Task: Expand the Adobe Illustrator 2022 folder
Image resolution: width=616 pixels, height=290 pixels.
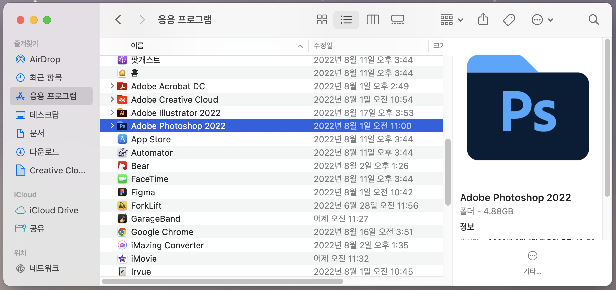Action: [112, 113]
